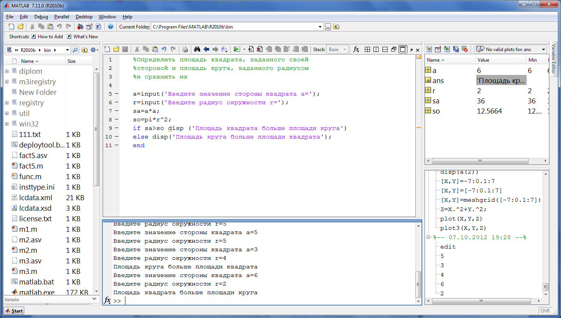Select the plot3(X,Y,Z) history entry
Image resolution: width=561 pixels, height=318 pixels.
[x=463, y=228]
